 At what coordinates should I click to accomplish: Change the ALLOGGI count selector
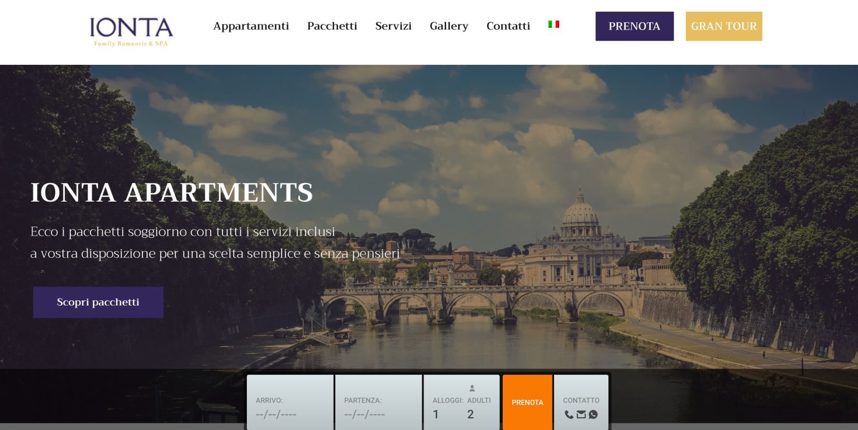point(436,414)
